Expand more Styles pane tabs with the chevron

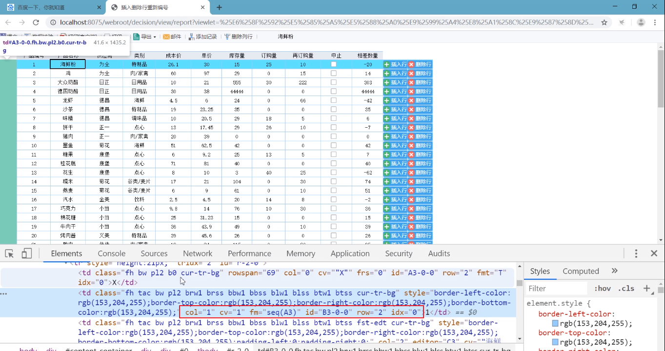click(614, 271)
